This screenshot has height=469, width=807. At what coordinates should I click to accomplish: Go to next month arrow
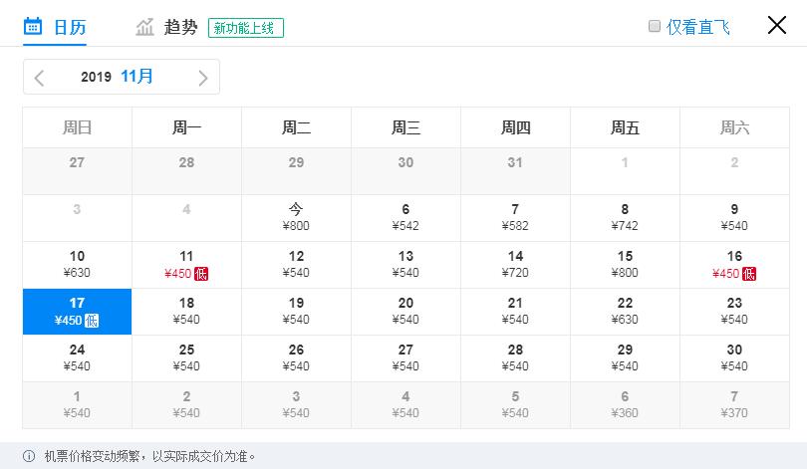click(x=203, y=78)
